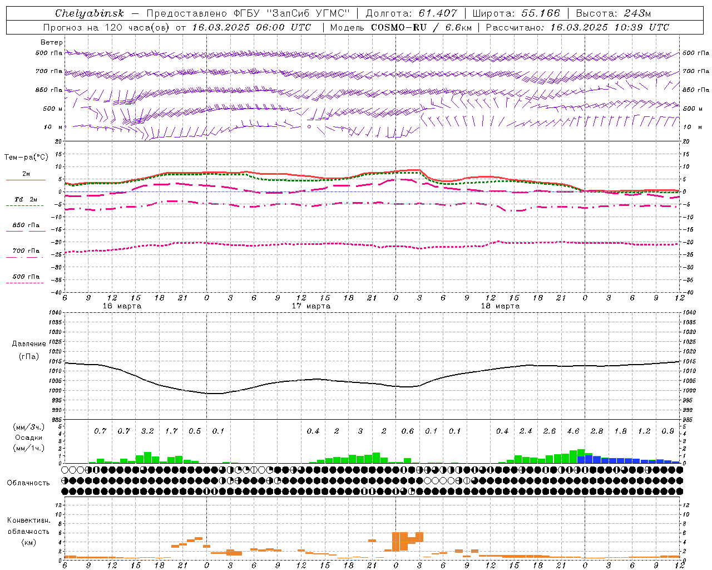The image size is (712, 570).
Task: Click the '(км)' convective cloud unit label
Action: [29, 542]
